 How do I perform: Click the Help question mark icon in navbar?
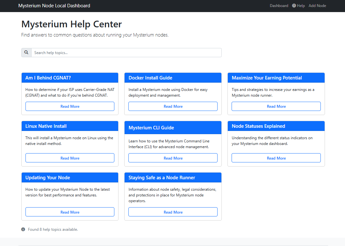pos(294,6)
